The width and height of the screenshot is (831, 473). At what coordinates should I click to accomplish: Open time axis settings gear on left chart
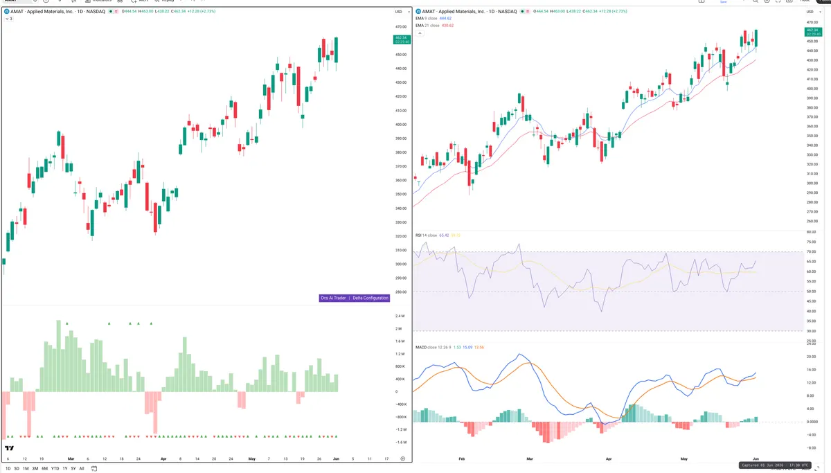click(x=402, y=459)
